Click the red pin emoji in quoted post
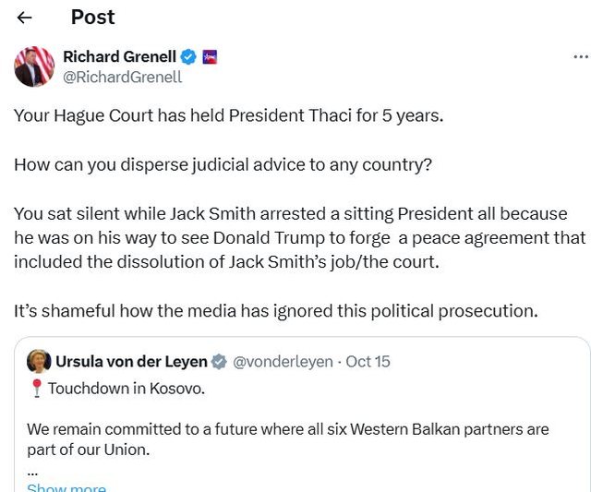 click(36, 389)
